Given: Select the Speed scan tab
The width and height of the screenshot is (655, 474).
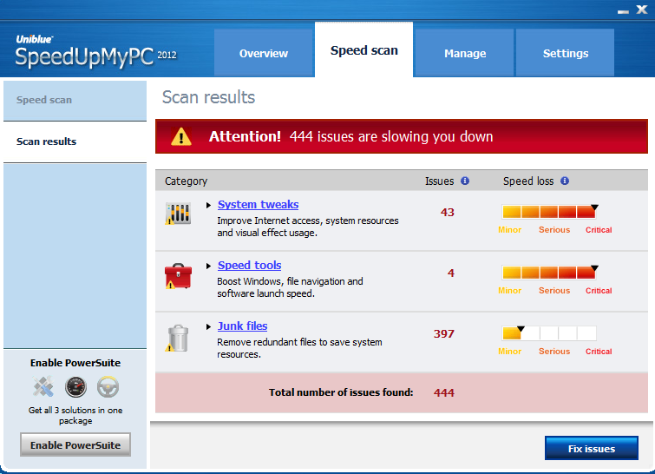Looking at the screenshot, I should (x=364, y=50).
